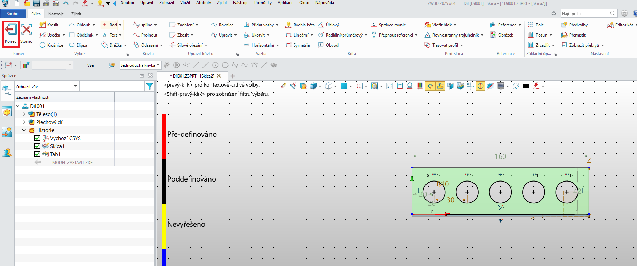Toggle the Tab1 feature checkbox
The width and height of the screenshot is (637, 266).
click(37, 154)
